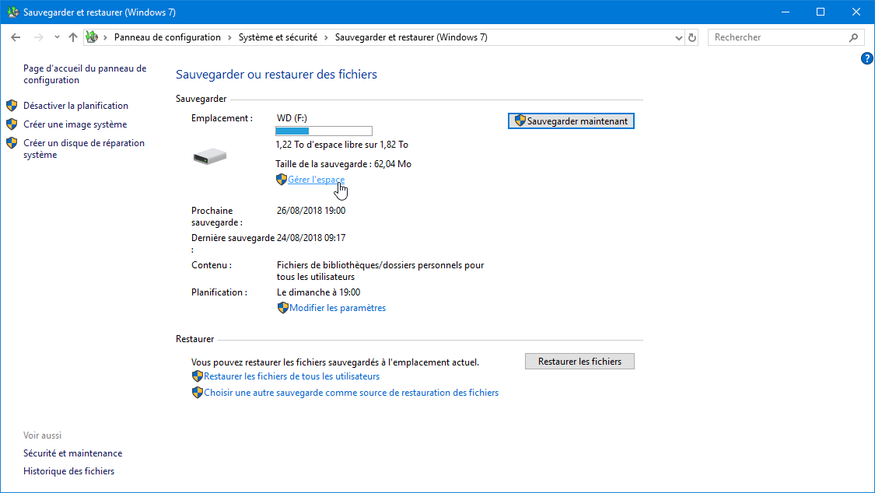The image size is (875, 493).
Task: Click the text Le dimanche à 19:00
Action: (x=319, y=292)
